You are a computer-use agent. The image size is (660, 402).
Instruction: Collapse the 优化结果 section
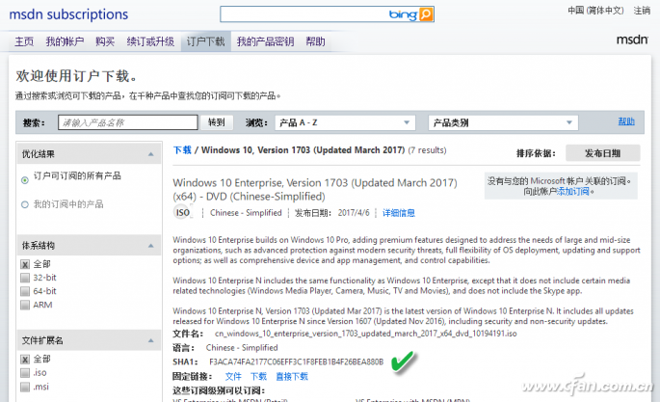pyautogui.click(x=150, y=154)
